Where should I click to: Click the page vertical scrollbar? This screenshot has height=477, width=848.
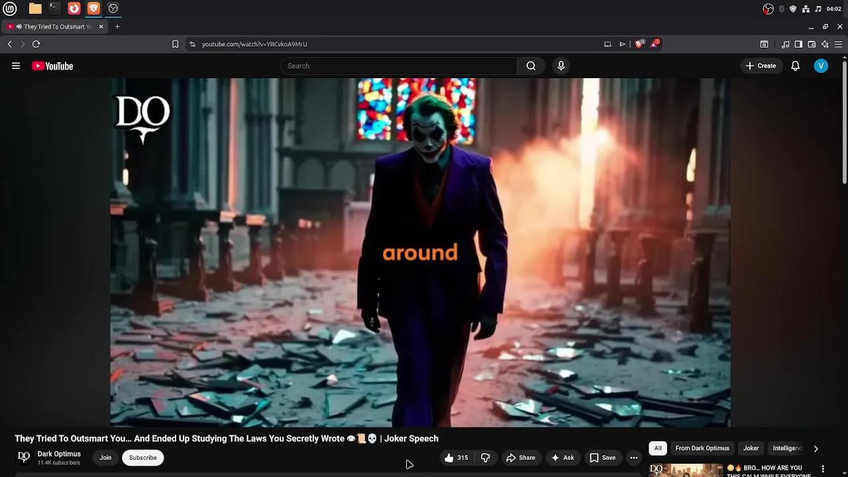click(x=844, y=123)
